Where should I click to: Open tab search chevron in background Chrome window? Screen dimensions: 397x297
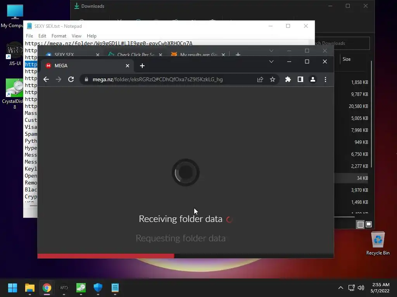(x=271, y=51)
